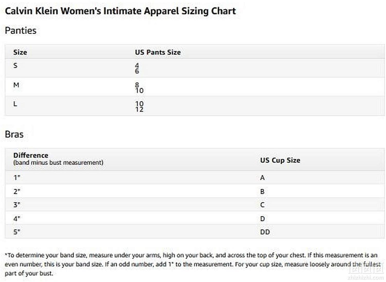This screenshot has width=386, height=282.
Task: Select the Panties section heading
Action: coord(21,30)
